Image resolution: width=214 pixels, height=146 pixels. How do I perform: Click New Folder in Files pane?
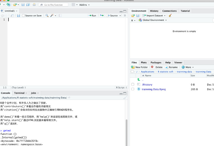pos(139,67)
